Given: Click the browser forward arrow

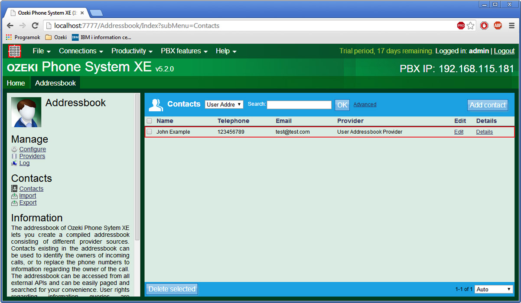Looking at the screenshot, I should (23, 26).
